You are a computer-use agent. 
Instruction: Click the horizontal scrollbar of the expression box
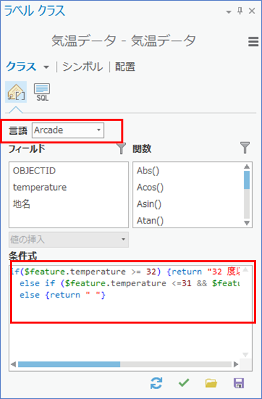(x=125, y=364)
